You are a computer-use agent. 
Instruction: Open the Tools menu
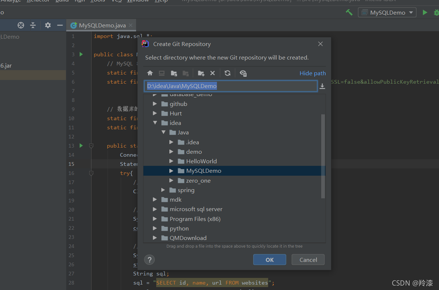coord(97,1)
